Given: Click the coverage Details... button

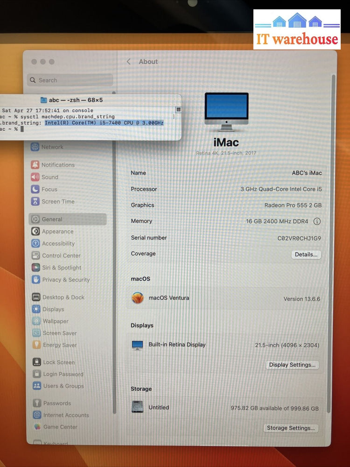Looking at the screenshot, I should coord(306,255).
